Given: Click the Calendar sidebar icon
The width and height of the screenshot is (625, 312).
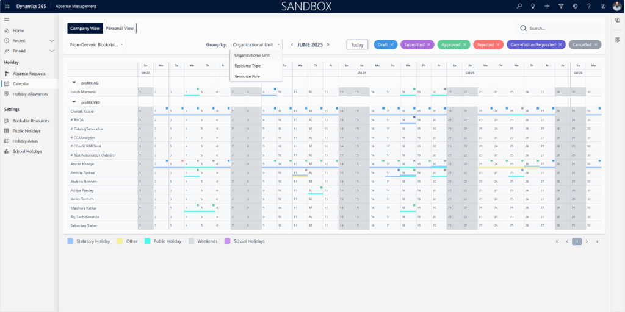Looking at the screenshot, I should coord(6,83).
